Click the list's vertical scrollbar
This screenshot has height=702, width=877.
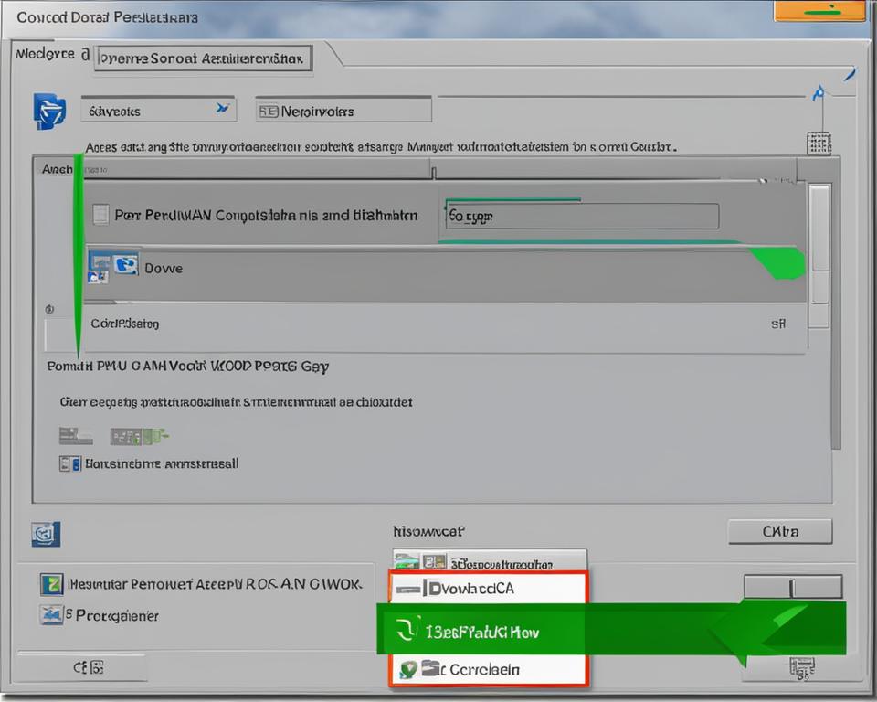819,256
